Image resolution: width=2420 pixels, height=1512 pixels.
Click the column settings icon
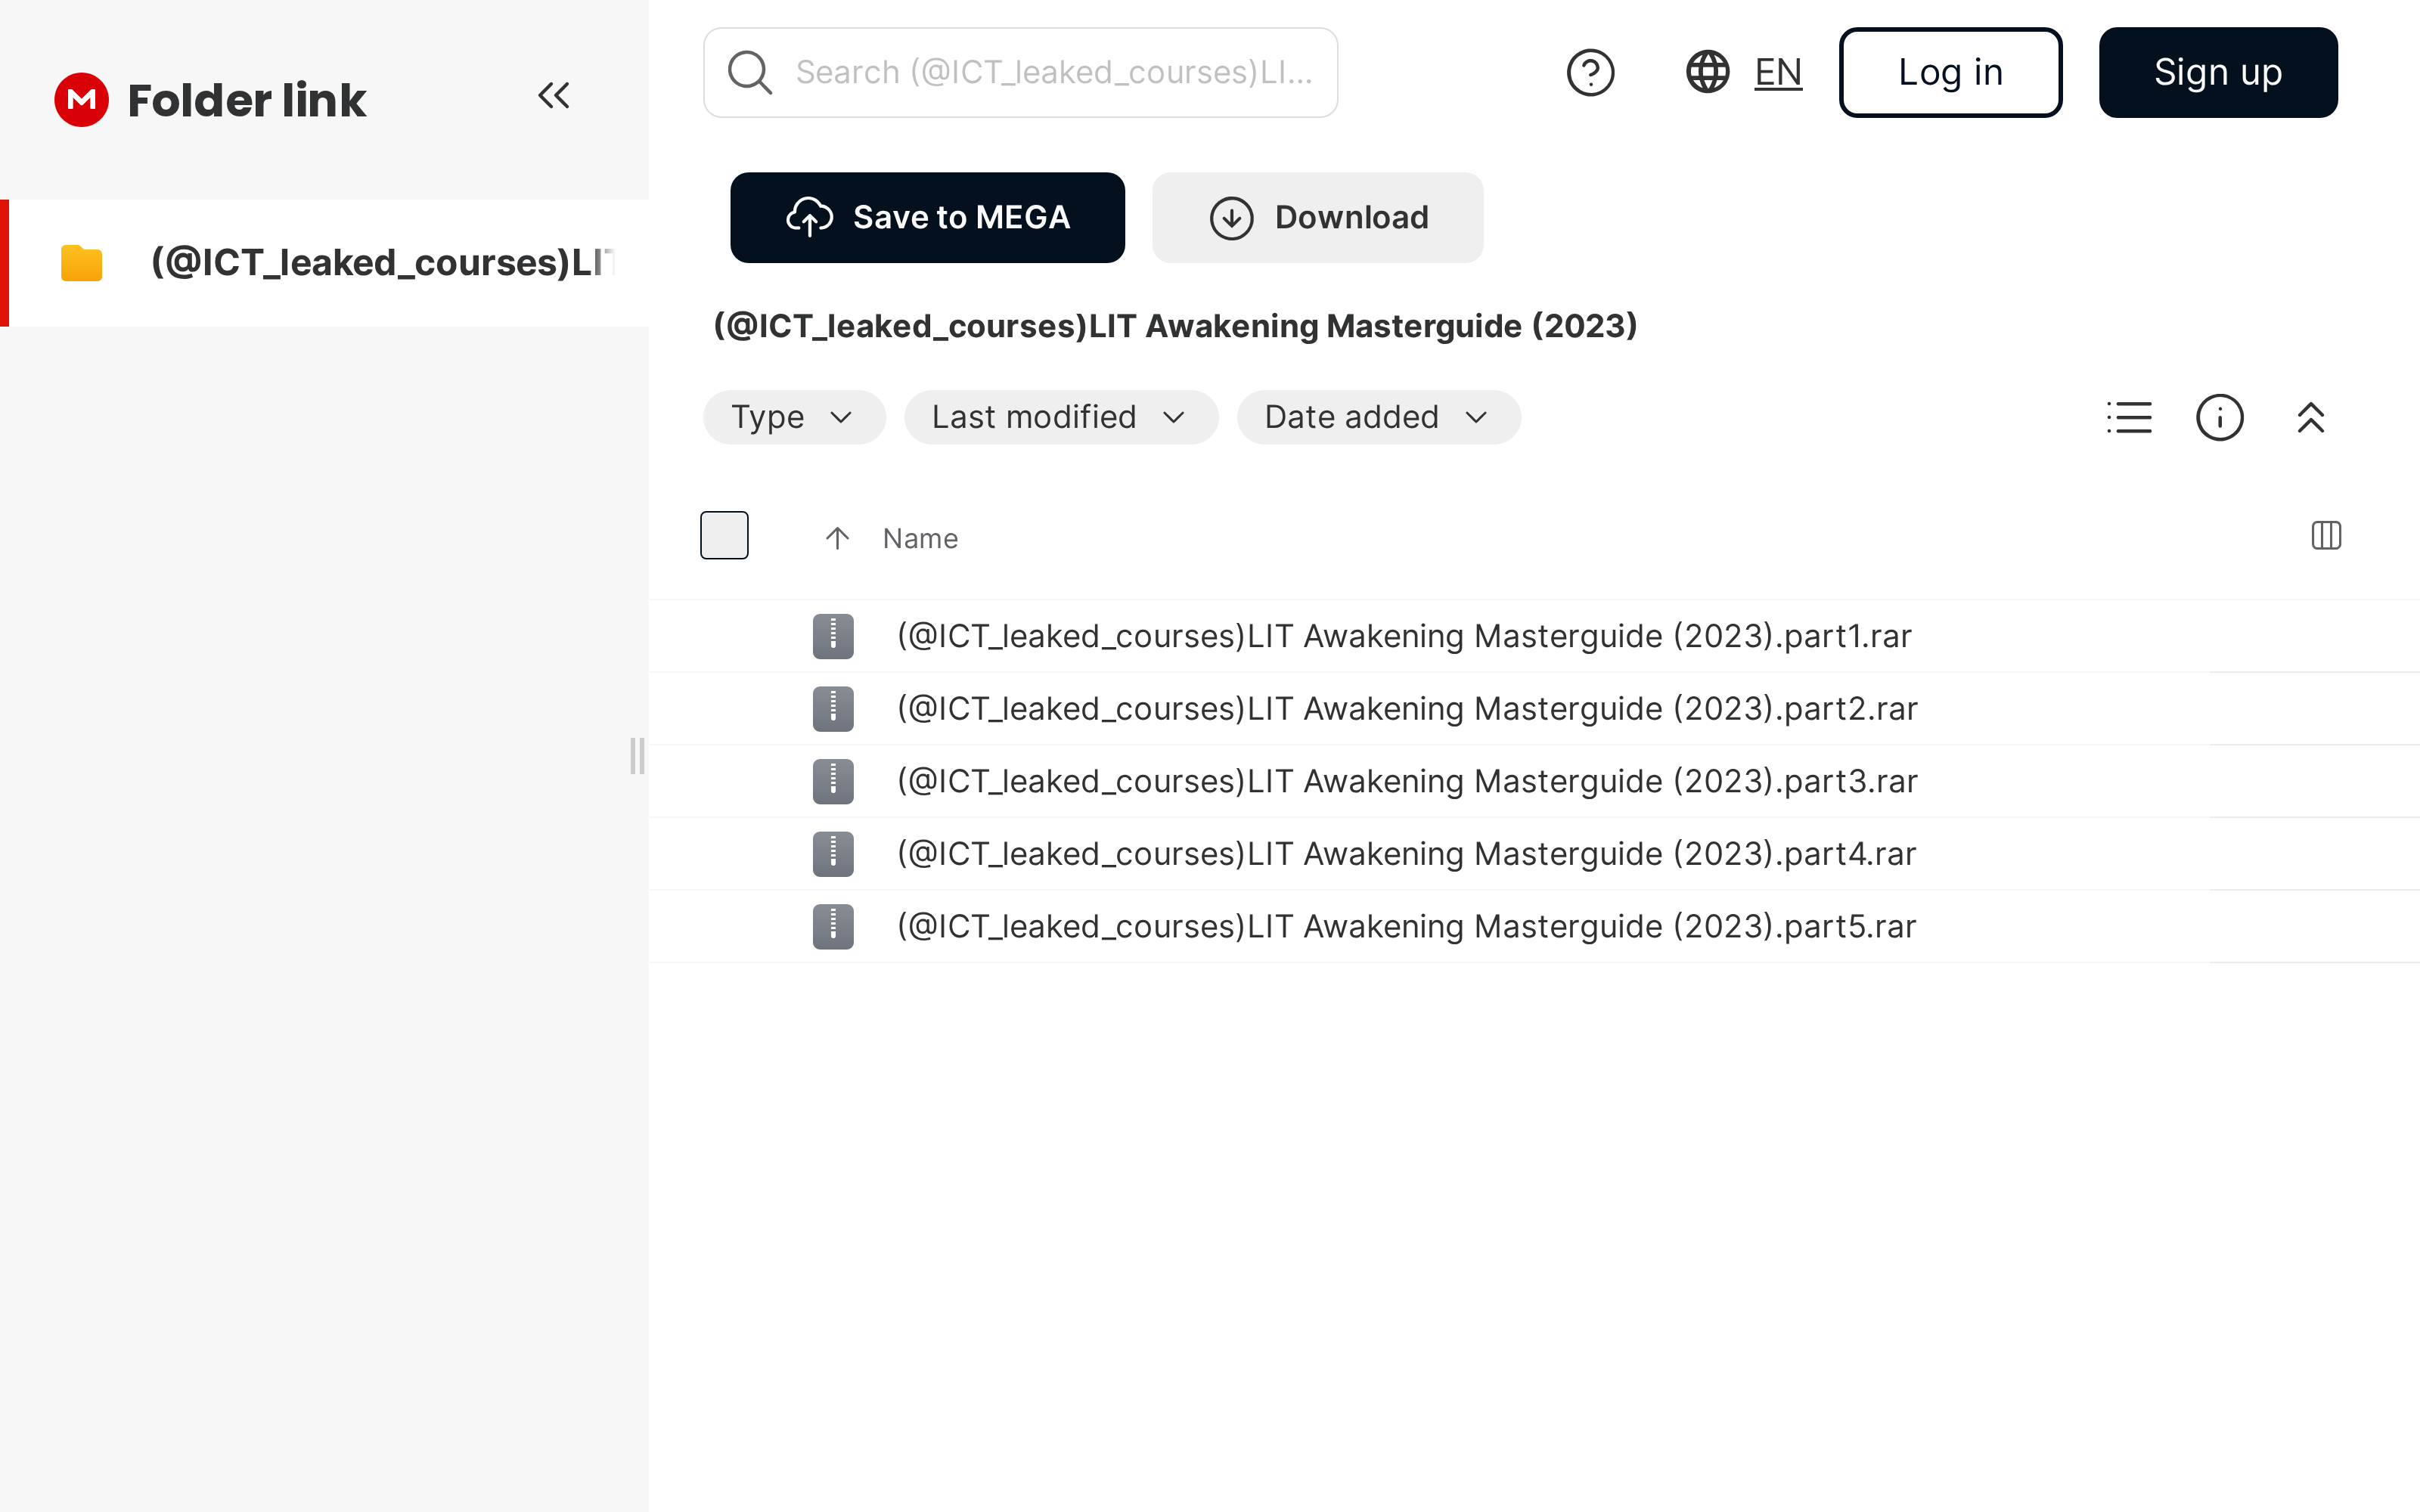[x=2326, y=536]
